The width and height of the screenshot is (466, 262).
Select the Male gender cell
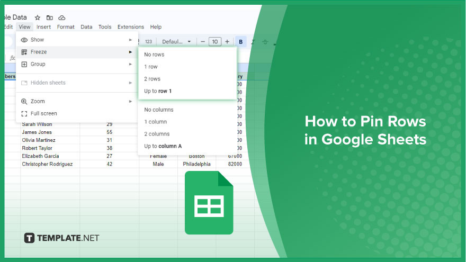158,164
